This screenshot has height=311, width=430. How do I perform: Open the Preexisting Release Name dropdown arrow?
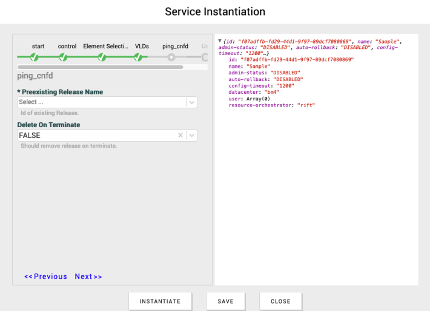click(192, 103)
